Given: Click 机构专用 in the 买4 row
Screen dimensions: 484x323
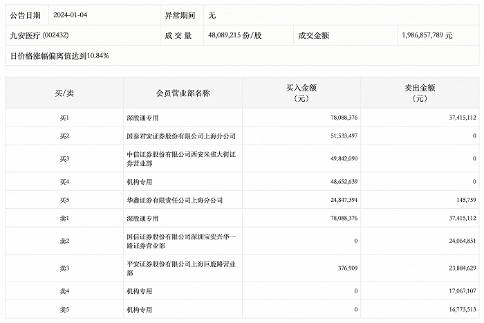Looking at the screenshot, I should [139, 182].
